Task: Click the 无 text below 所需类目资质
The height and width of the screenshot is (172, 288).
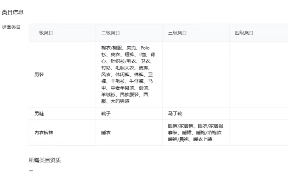Action: point(31,171)
